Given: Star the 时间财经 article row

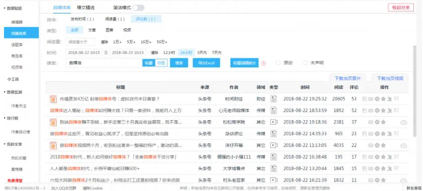Looking at the screenshot, I should (383, 99).
